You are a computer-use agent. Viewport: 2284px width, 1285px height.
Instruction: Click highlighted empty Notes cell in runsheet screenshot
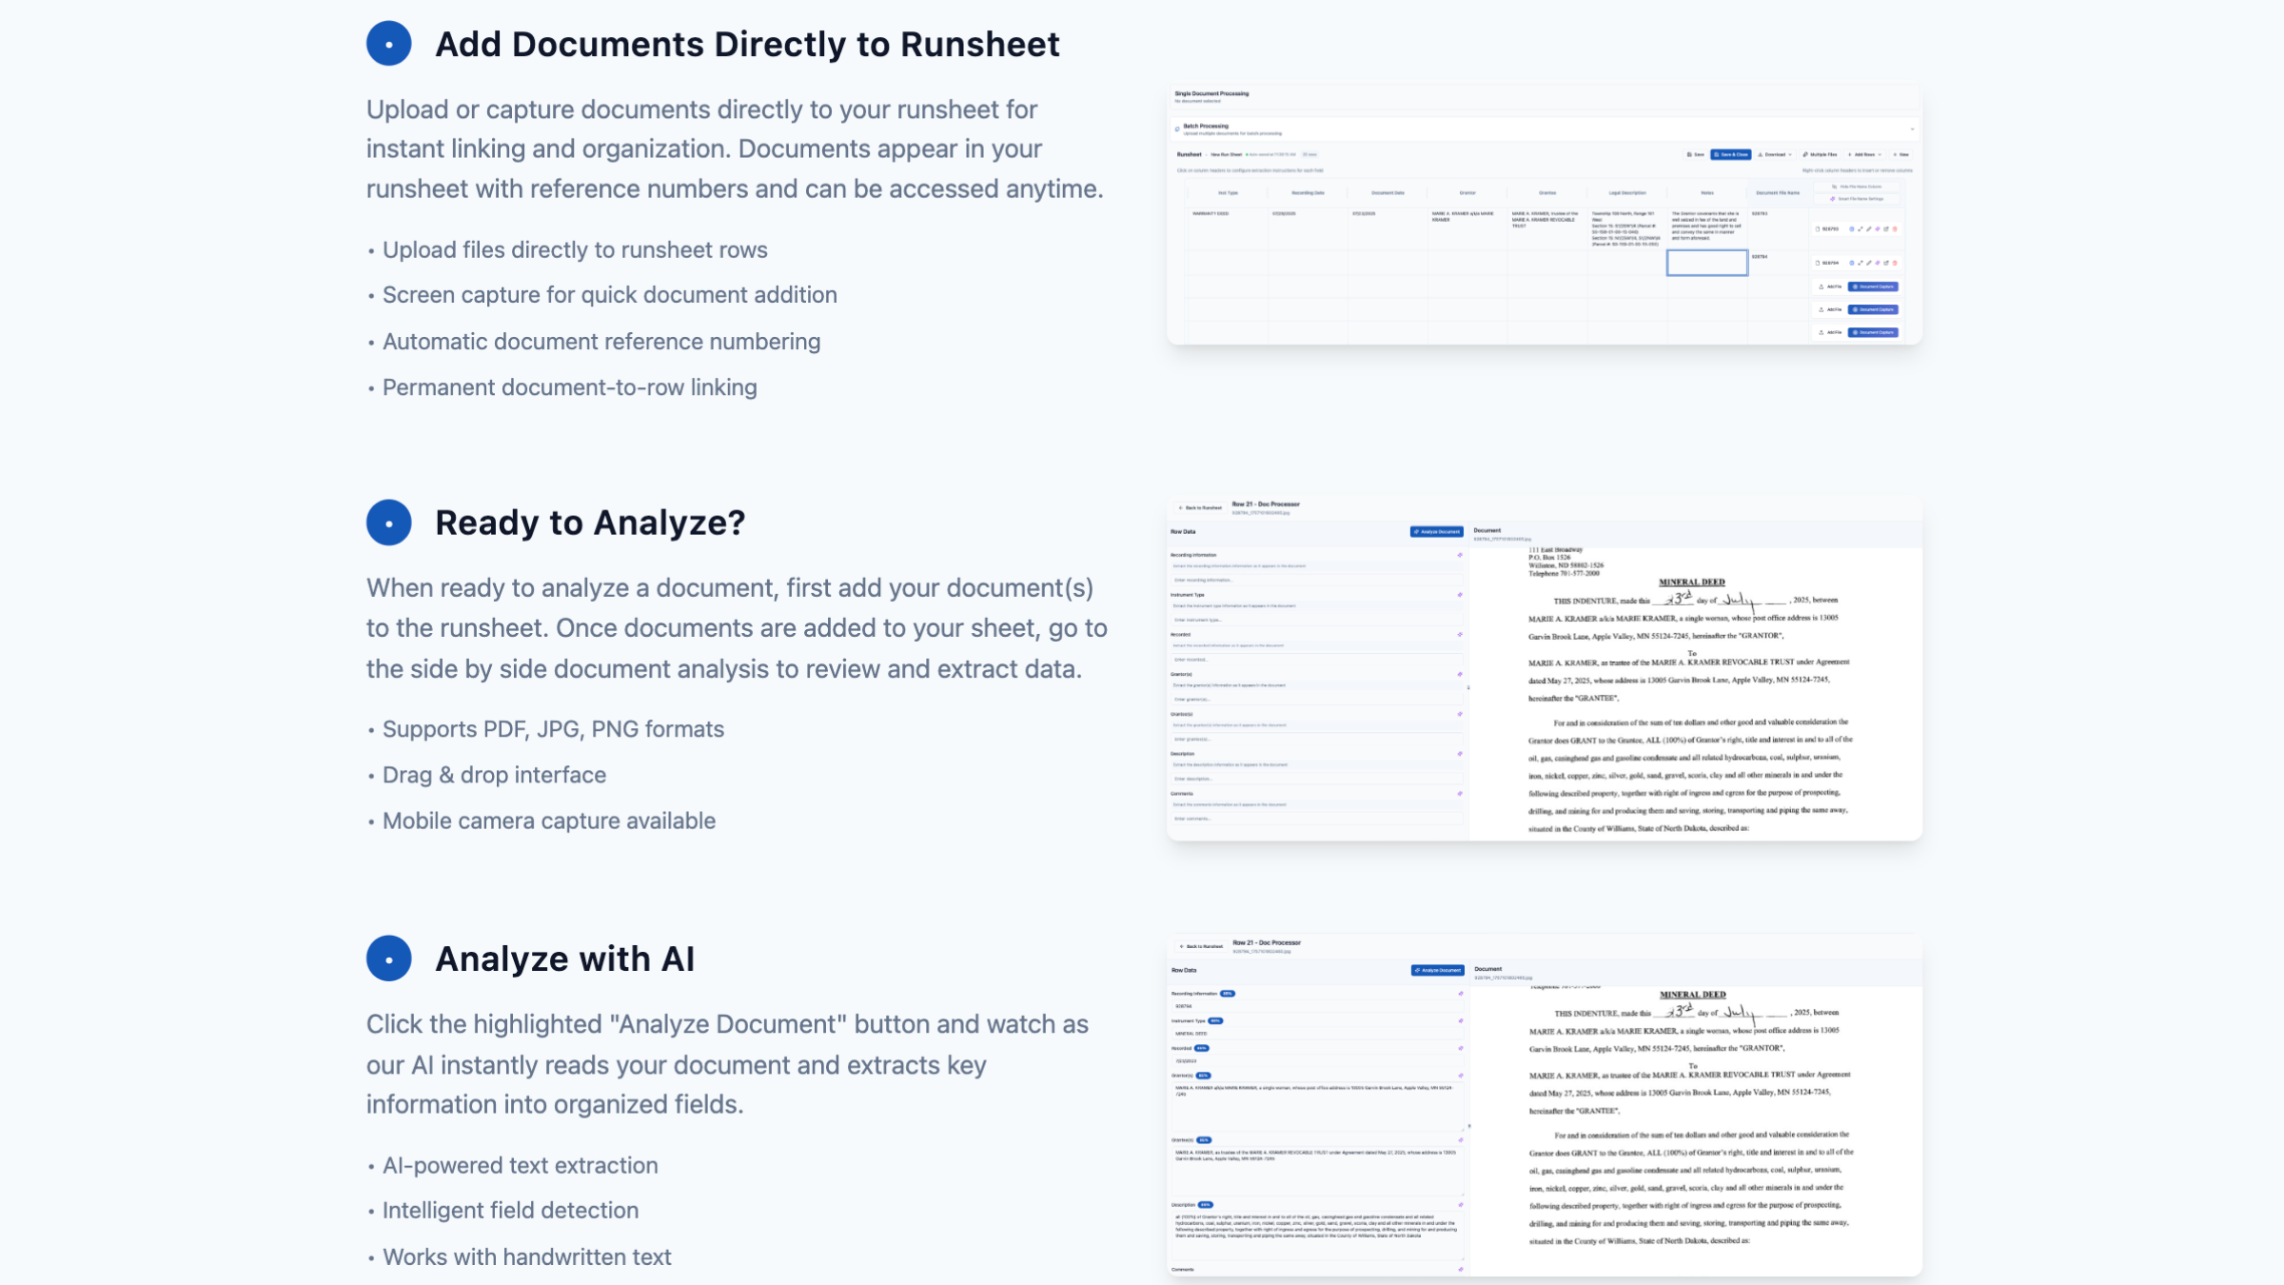[x=1706, y=263]
